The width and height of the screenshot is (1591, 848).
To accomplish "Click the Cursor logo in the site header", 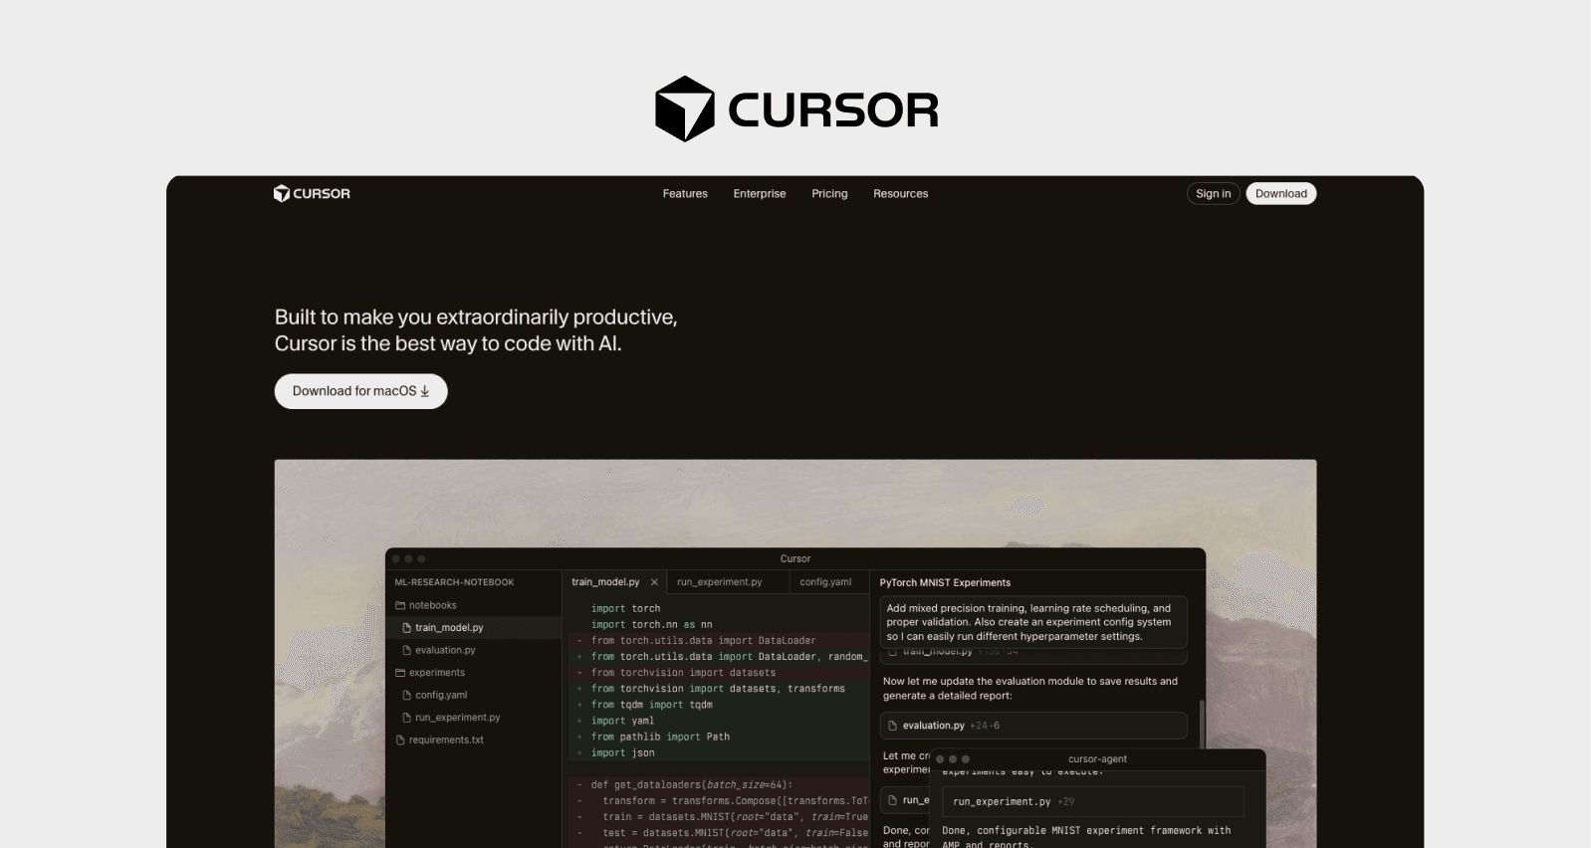I will (x=312, y=193).
